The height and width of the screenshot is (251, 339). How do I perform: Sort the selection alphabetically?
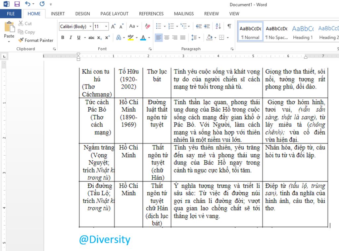[x=218, y=26]
